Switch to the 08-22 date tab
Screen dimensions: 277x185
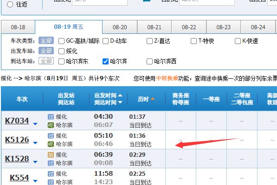189,27
